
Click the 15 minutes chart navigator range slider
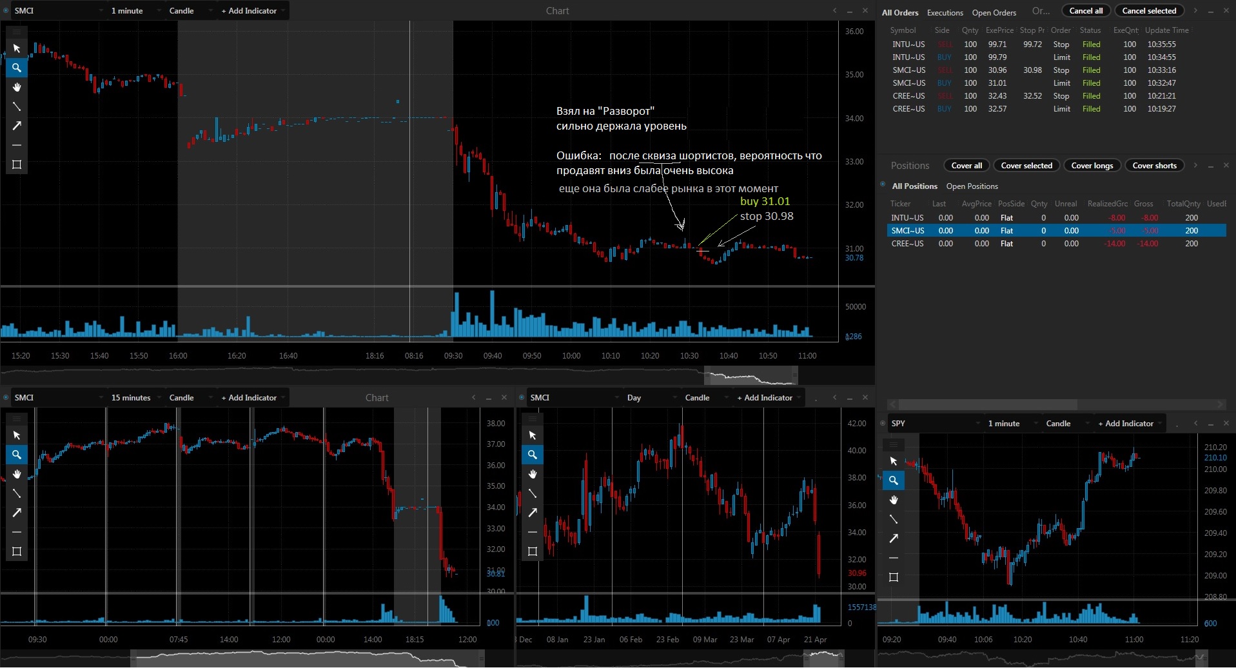tap(307, 658)
